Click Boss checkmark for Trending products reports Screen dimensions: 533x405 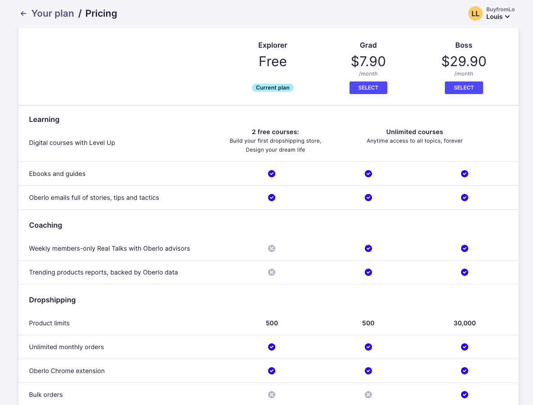click(464, 272)
